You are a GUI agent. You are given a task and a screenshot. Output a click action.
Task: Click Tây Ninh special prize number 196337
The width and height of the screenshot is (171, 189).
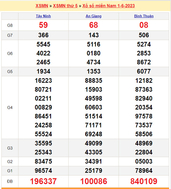(43, 181)
